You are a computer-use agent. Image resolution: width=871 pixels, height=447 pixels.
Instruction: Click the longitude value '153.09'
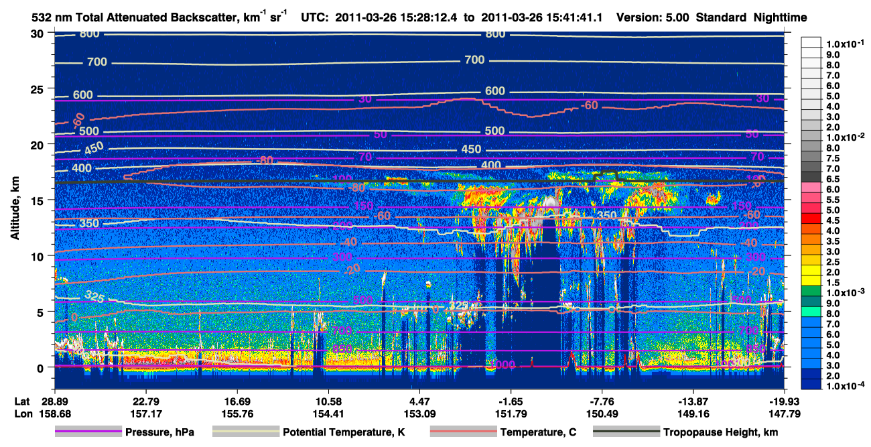(419, 413)
